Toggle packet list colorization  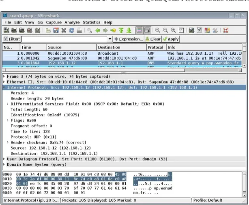(139, 30)
